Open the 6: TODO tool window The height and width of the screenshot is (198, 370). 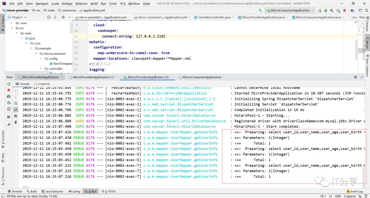(109, 191)
